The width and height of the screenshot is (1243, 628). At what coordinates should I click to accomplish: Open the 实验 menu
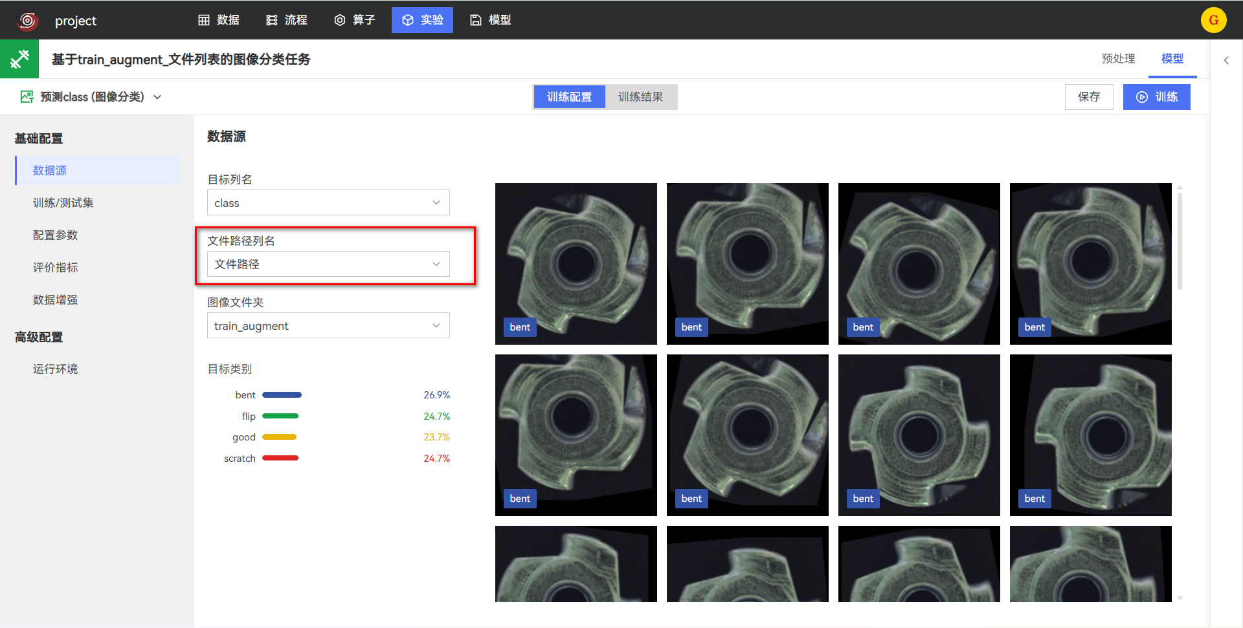click(x=422, y=20)
